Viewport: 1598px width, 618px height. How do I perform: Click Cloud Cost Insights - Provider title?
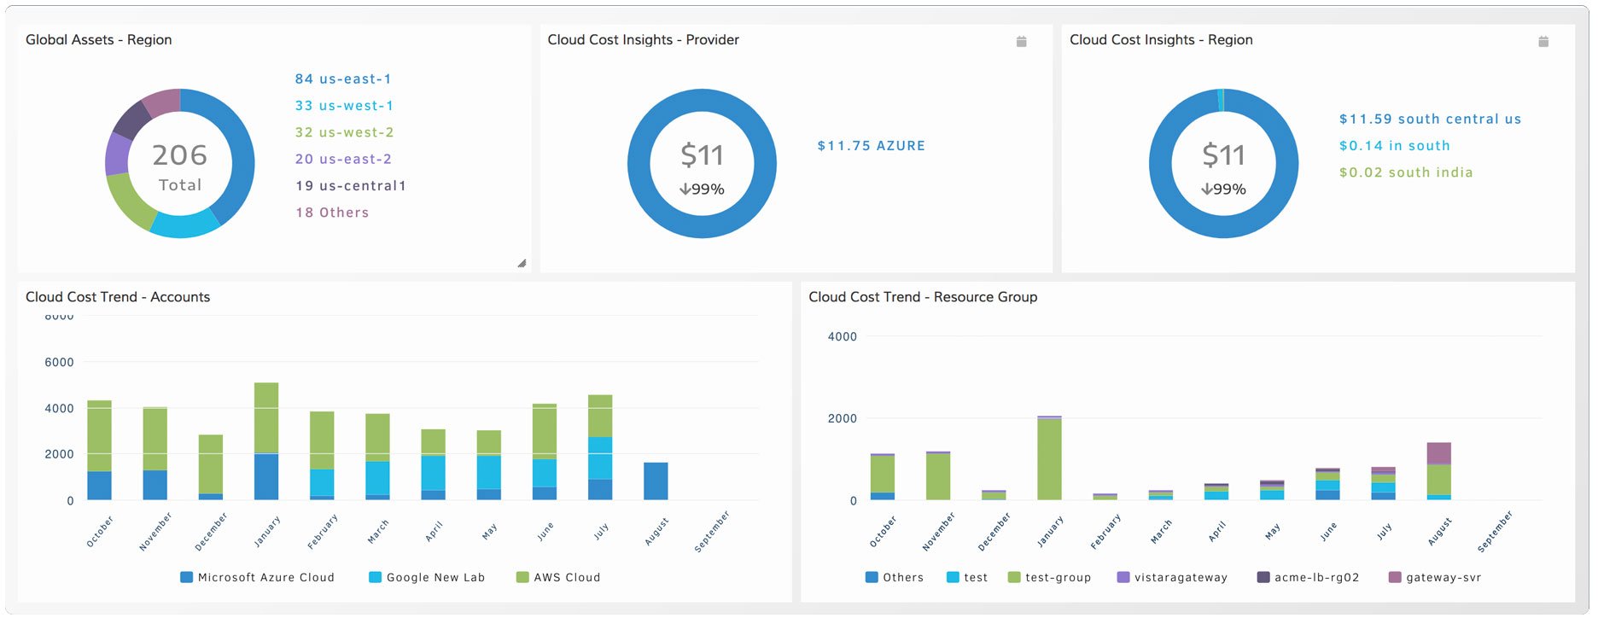point(643,40)
